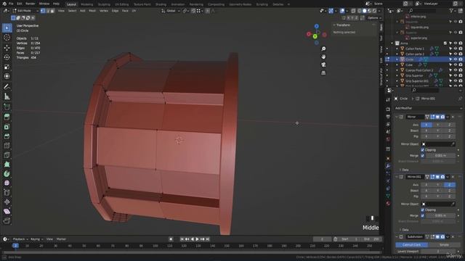Image resolution: width=465 pixels, height=261 pixels.
Task: Select the Cursor tool
Action: [x=7, y=38]
